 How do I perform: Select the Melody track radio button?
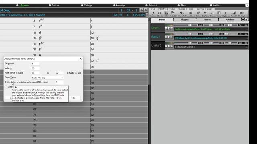(114, 5)
